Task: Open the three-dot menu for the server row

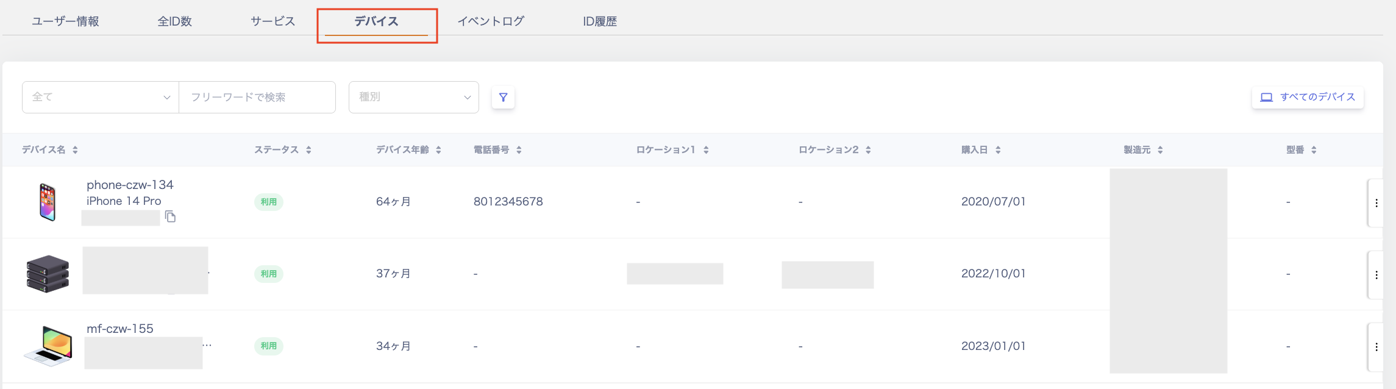Action: coord(1376,275)
